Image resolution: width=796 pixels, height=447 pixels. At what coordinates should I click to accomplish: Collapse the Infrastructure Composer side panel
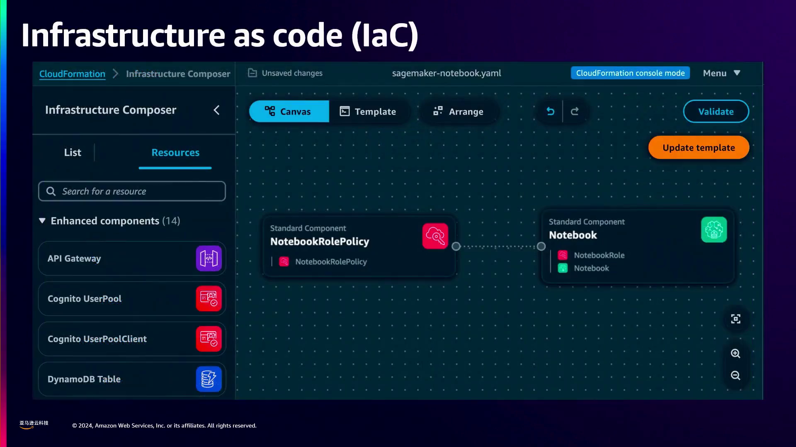pos(216,110)
